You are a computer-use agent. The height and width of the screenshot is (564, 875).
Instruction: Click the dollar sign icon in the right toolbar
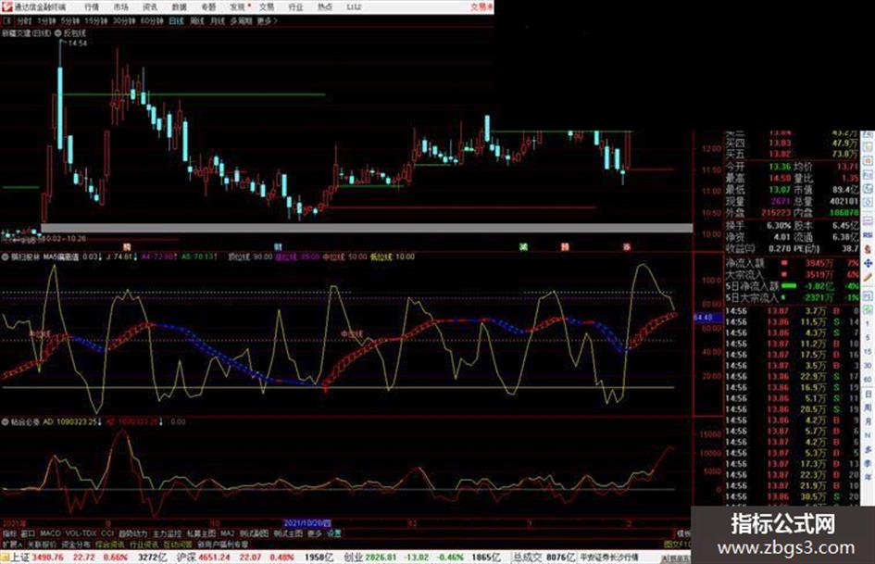[868, 249]
